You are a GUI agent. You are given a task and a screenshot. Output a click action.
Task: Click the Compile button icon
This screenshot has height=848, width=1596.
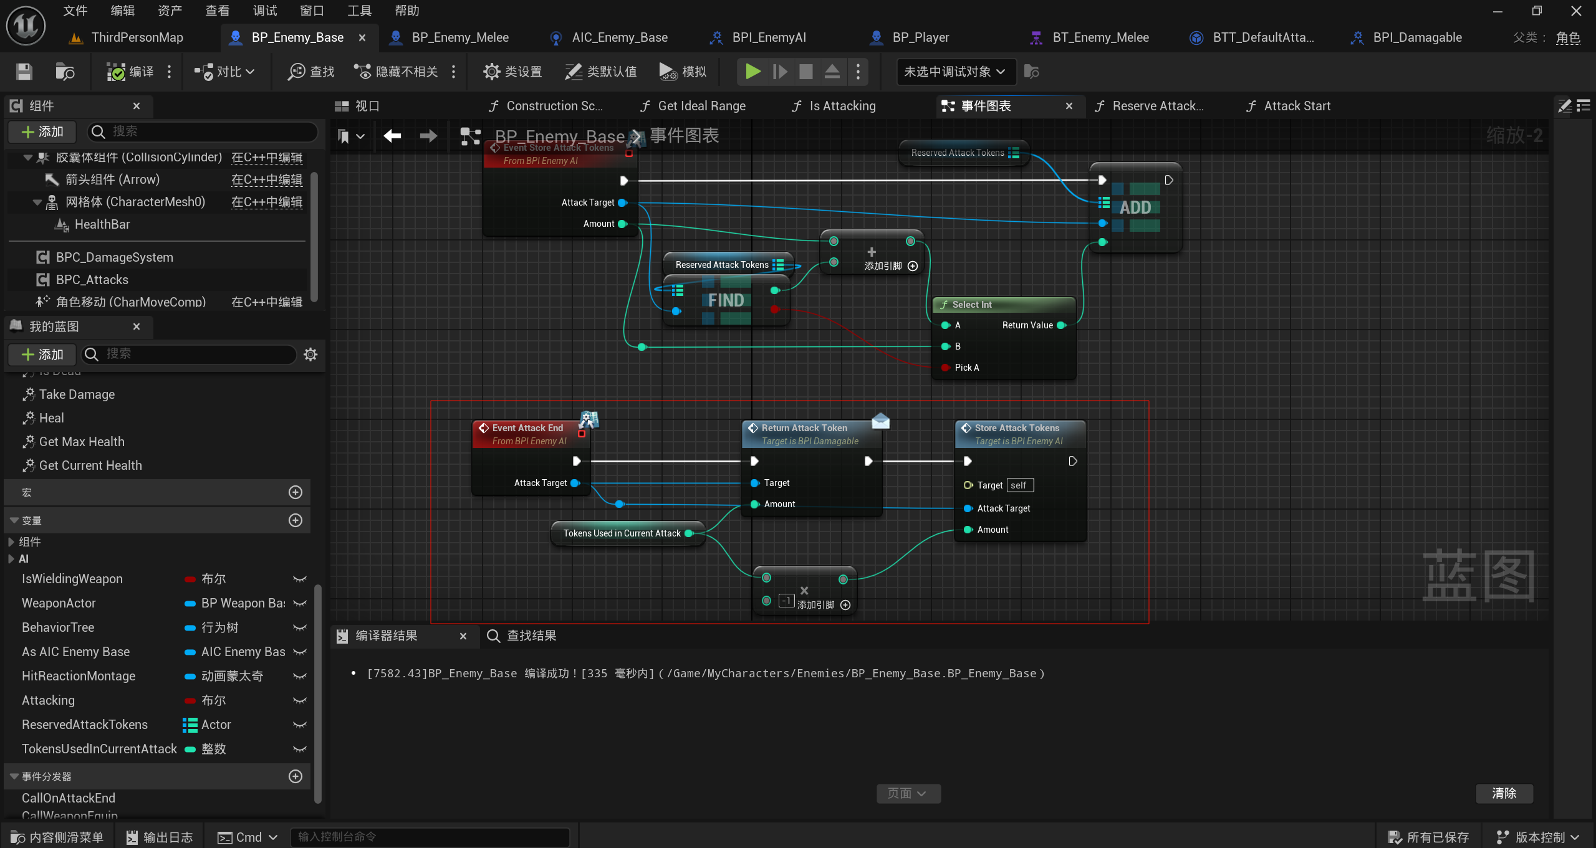click(116, 72)
